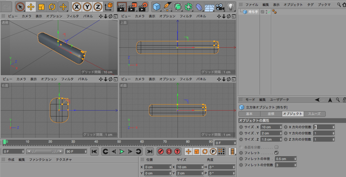The width and height of the screenshot is (346, 177).
Task: Toggle X axis lock
Action: (77, 7)
